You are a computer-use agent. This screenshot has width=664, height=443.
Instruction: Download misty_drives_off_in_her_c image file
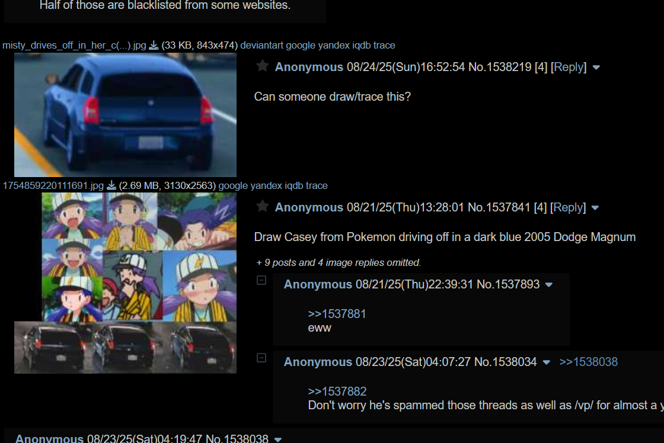pyautogui.click(x=154, y=45)
